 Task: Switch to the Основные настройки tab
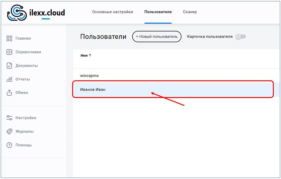coord(113,12)
